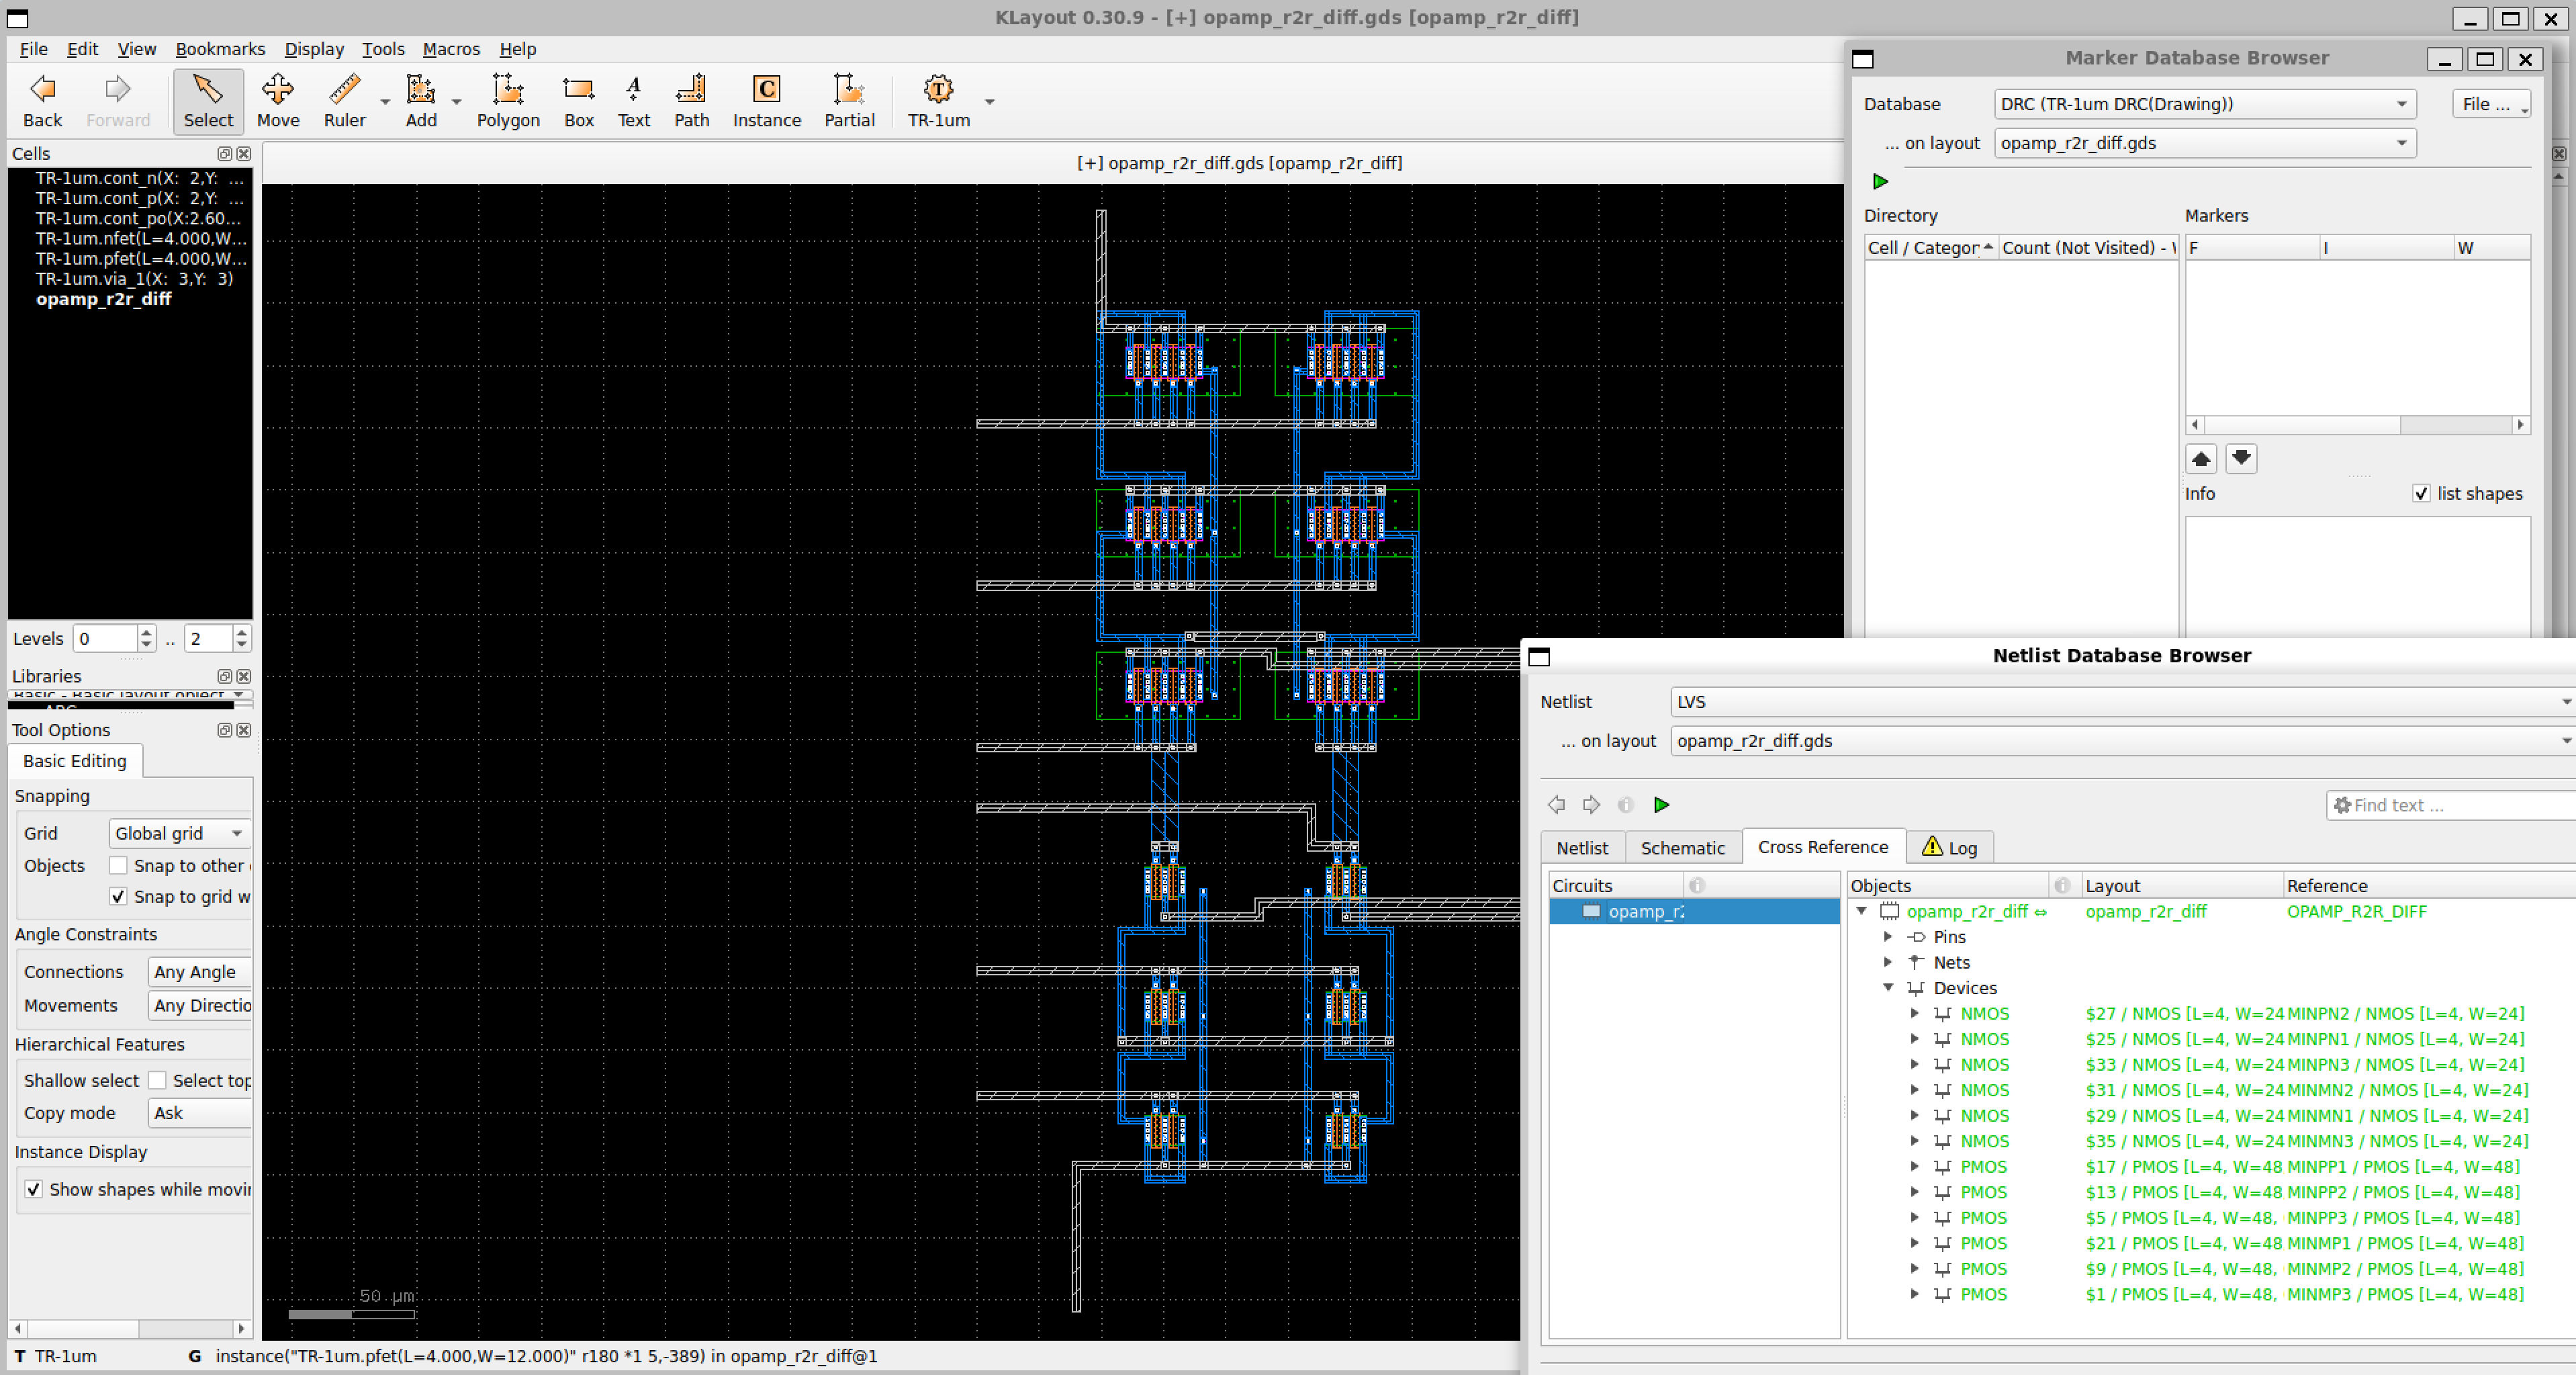
Task: Switch to the Schematic tab
Action: tap(1682, 848)
